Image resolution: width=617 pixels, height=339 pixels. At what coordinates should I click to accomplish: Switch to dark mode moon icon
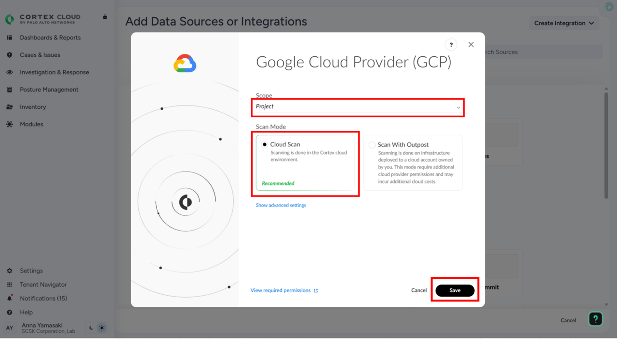91,328
